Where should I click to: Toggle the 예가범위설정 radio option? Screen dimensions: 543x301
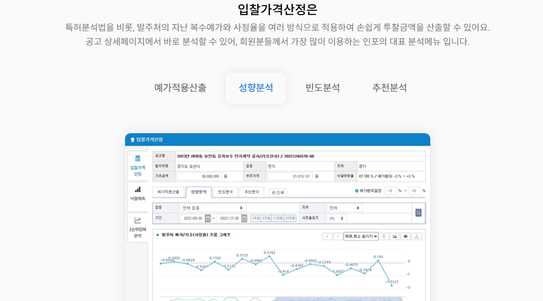click(357, 190)
